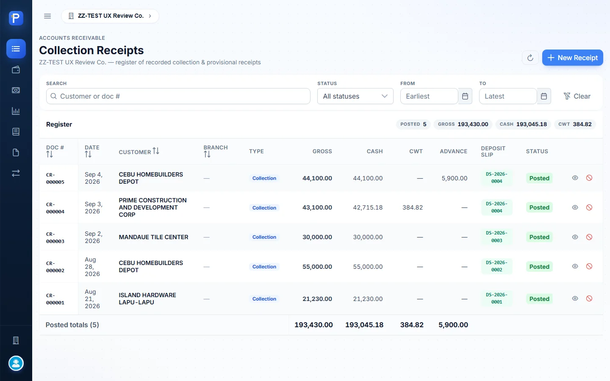This screenshot has height=381, width=610.
Task: View receipt CR-000004 with eye icon
Action: (x=575, y=207)
